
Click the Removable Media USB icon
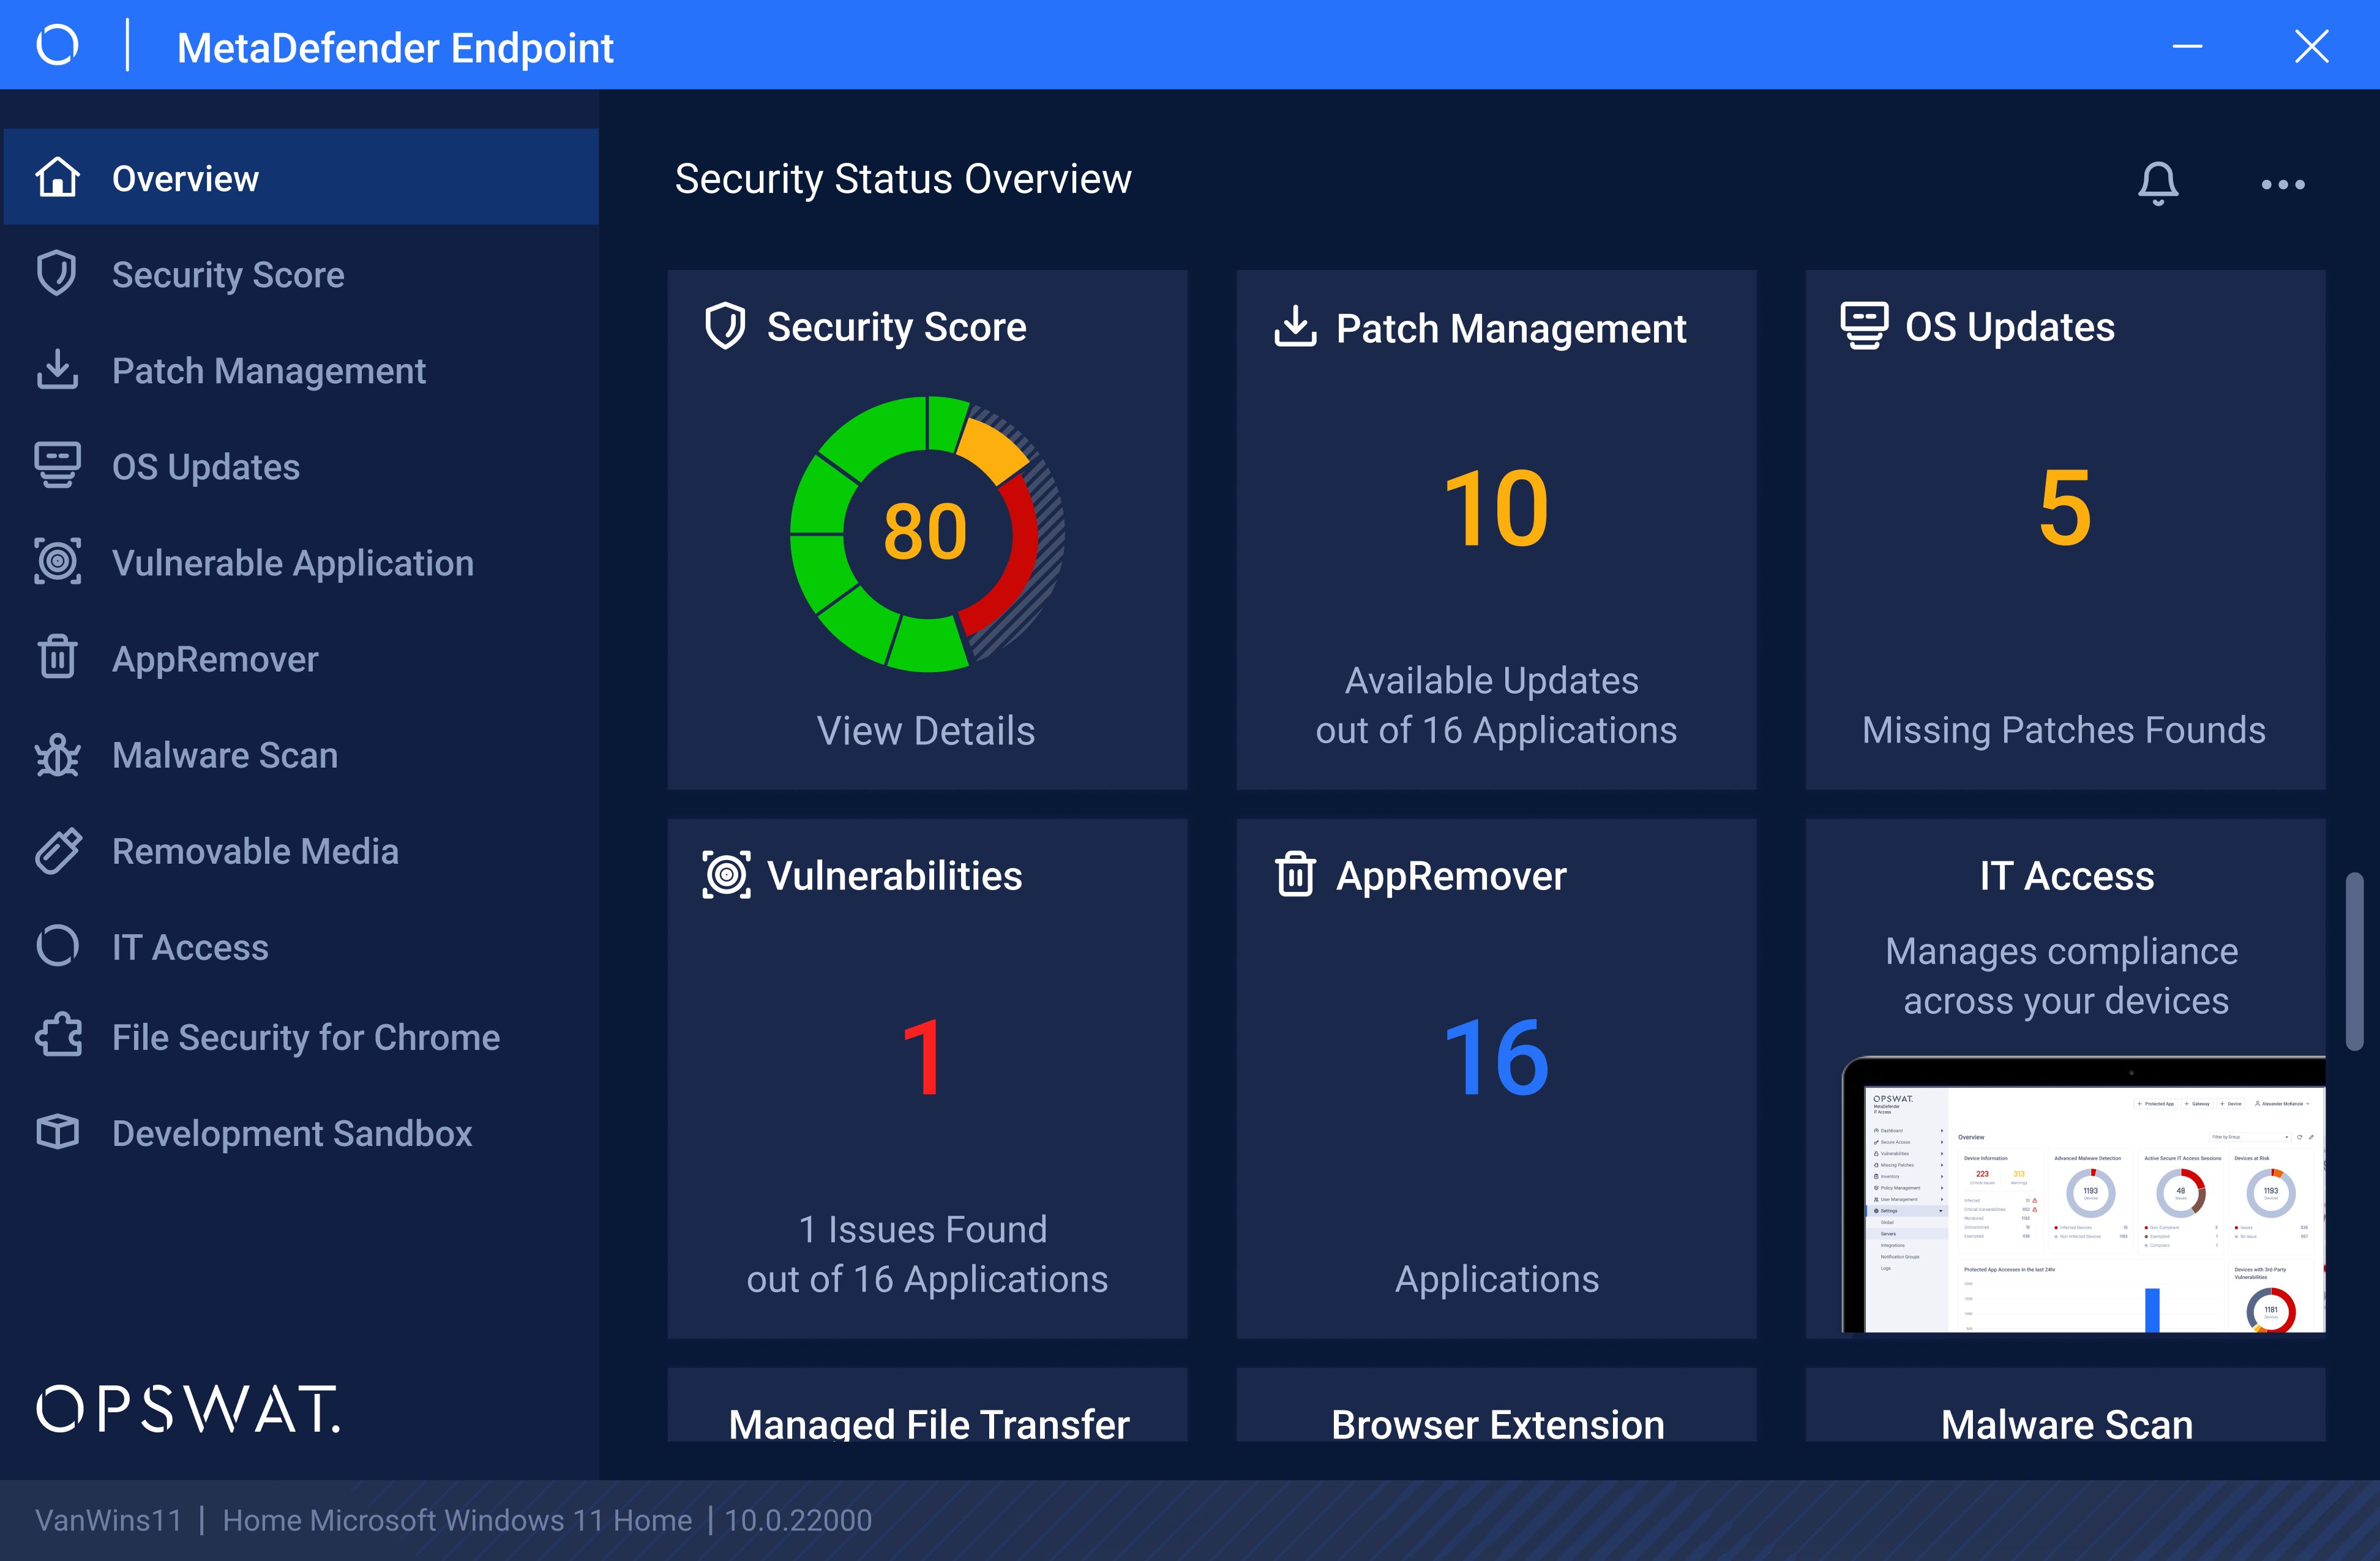[57, 851]
